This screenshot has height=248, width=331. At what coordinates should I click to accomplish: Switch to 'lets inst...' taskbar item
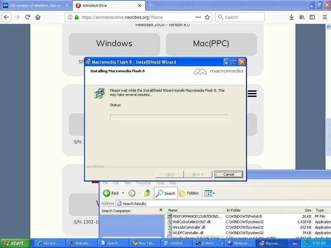coord(49,243)
